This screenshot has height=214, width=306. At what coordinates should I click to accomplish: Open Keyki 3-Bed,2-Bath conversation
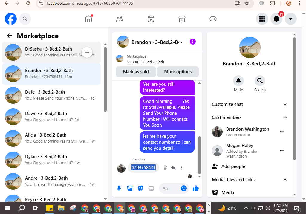(51, 198)
